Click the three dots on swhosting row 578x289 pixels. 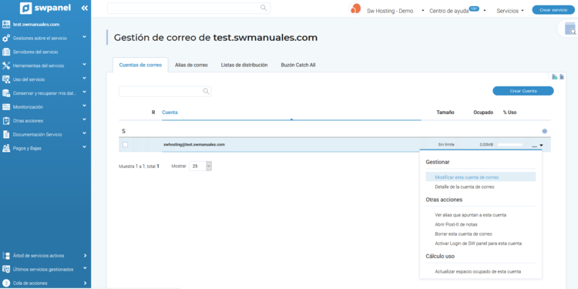click(x=535, y=146)
